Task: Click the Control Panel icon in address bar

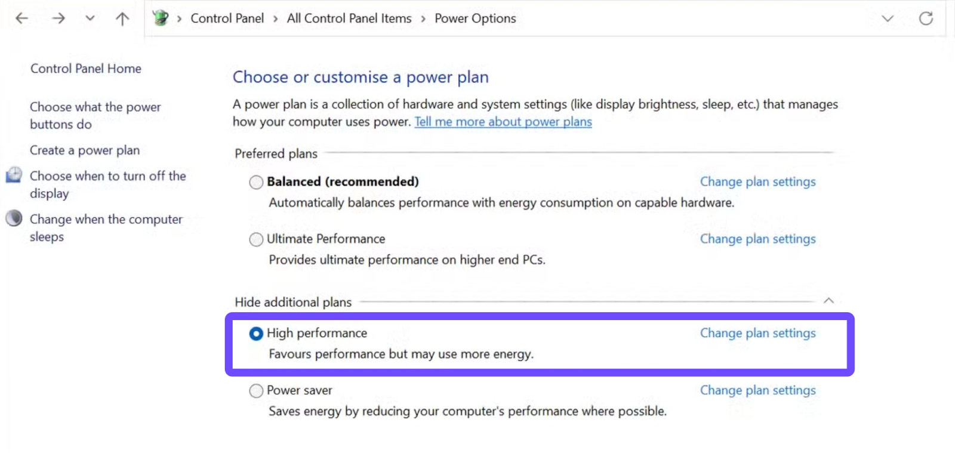Action: pyautogui.click(x=161, y=18)
